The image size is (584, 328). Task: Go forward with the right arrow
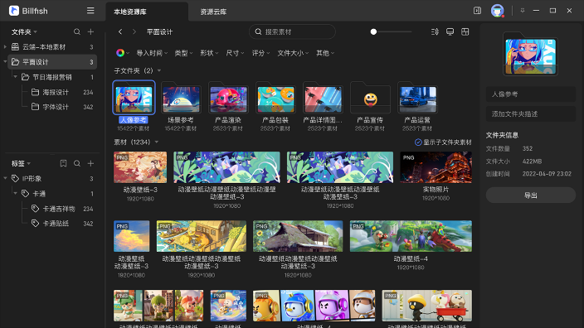[x=134, y=32]
